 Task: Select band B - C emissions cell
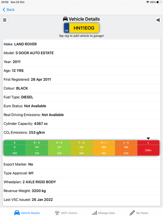pos(37,148)
